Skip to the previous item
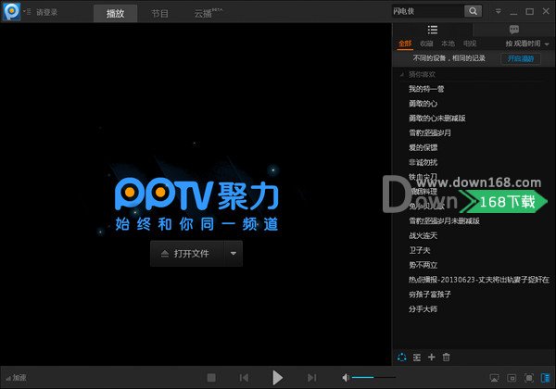 (244, 378)
